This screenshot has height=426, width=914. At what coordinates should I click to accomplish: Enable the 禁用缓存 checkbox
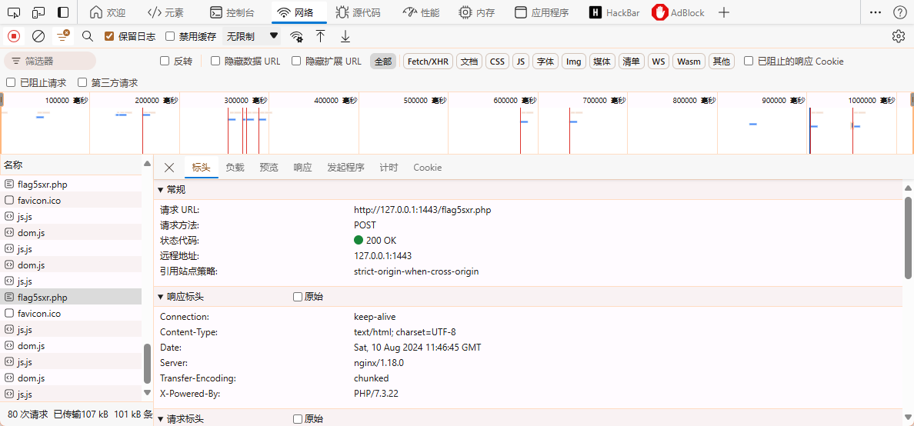(171, 36)
